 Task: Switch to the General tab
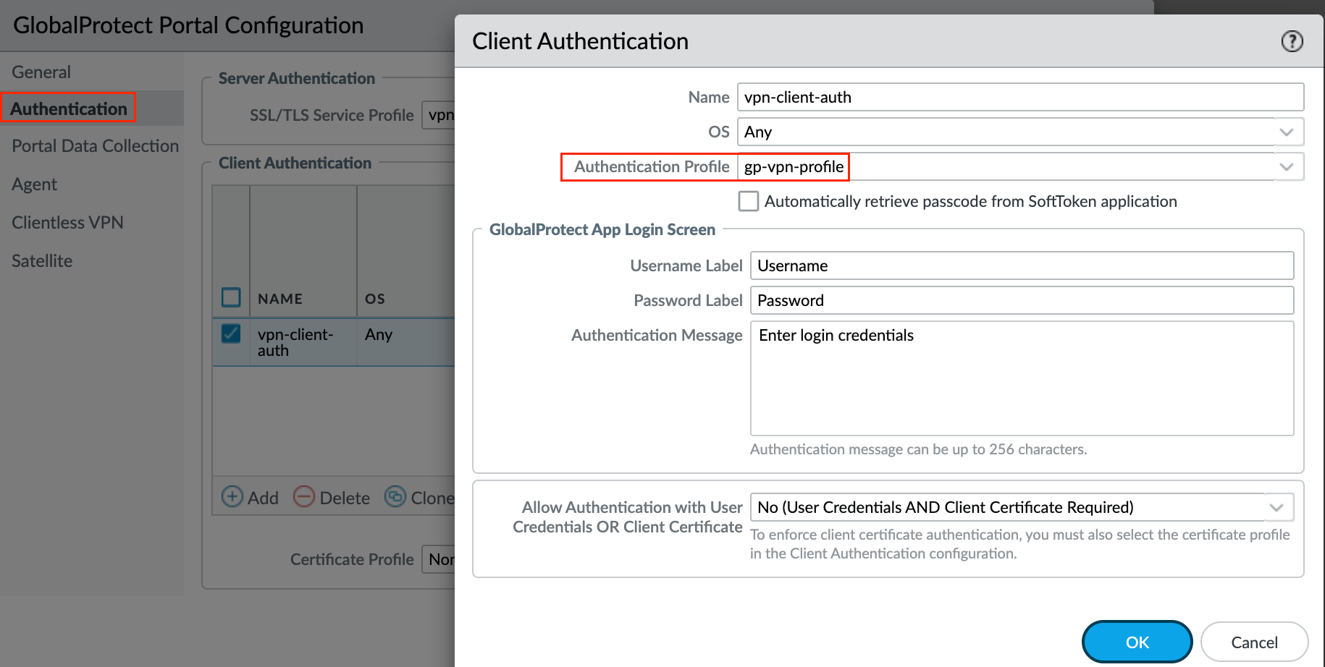(41, 72)
